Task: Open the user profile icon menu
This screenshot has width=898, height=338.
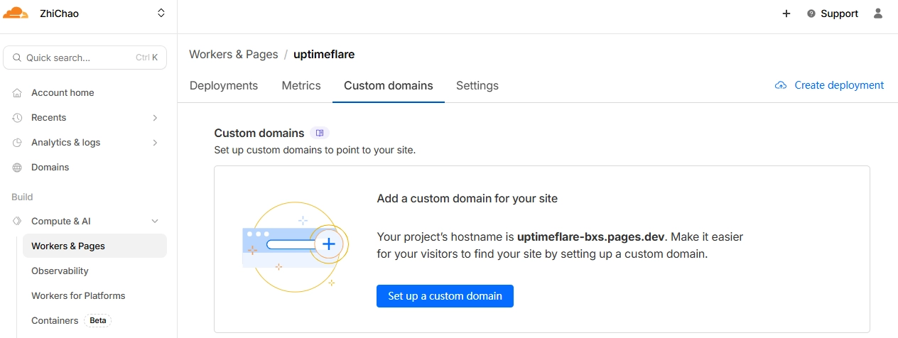Action: pos(878,13)
